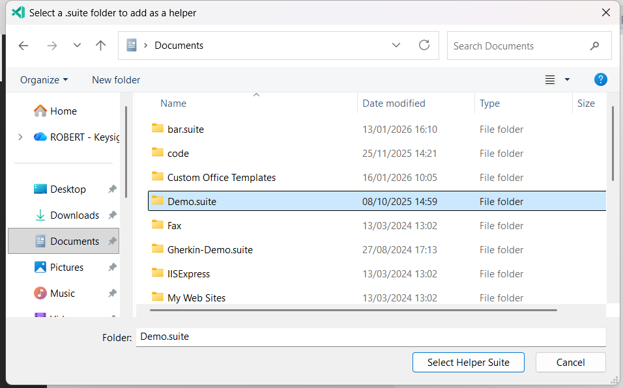Viewport: 623px width, 388px height.
Task: Create a New folder
Action: pyautogui.click(x=115, y=79)
